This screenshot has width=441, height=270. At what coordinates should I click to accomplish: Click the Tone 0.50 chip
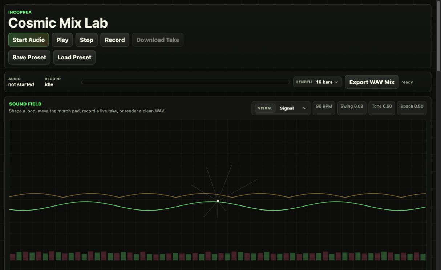click(382, 108)
